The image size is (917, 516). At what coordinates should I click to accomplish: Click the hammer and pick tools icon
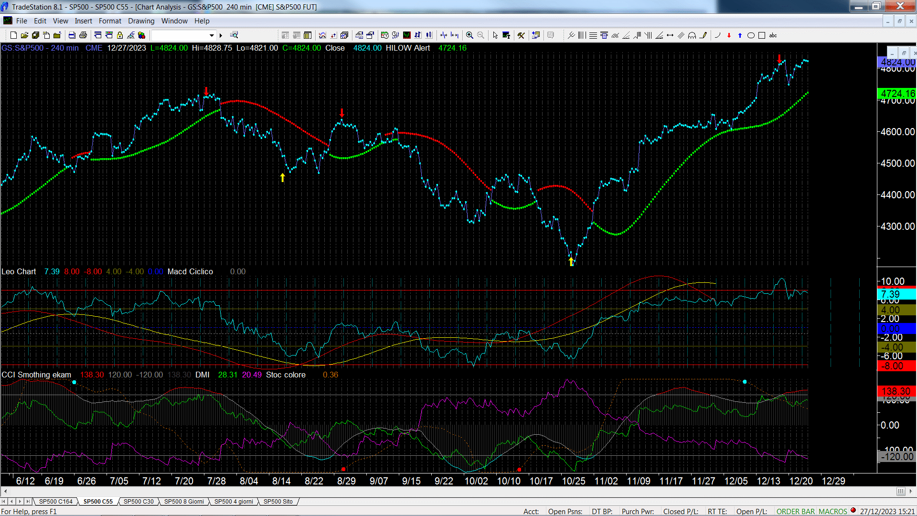point(521,35)
